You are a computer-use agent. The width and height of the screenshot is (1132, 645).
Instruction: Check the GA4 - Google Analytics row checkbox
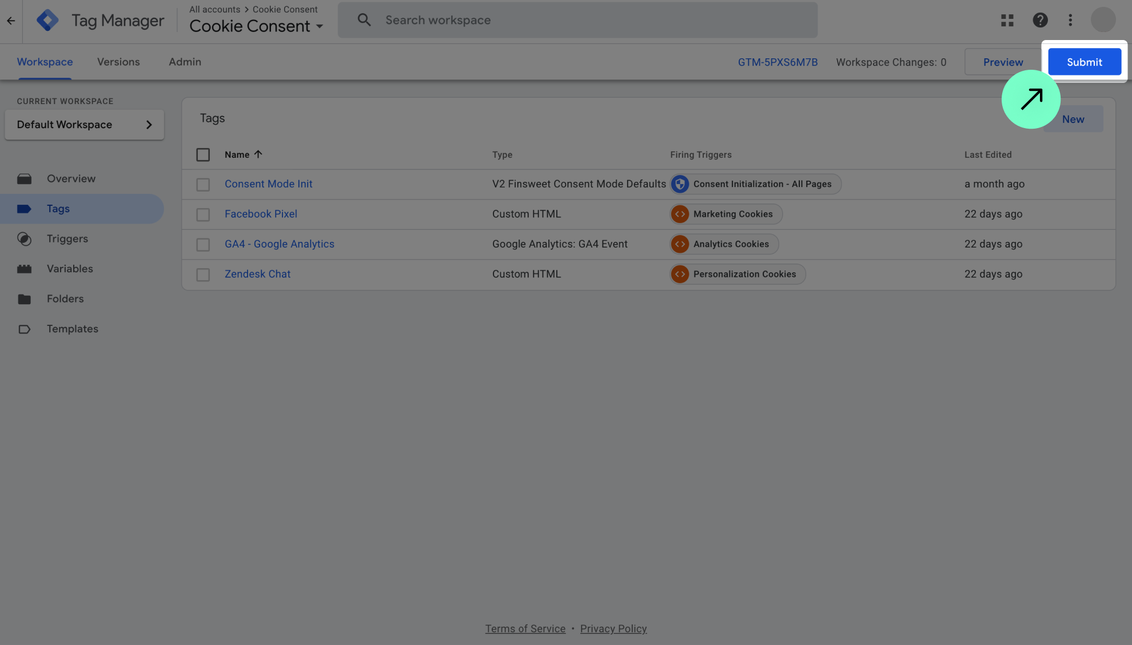[x=203, y=245]
